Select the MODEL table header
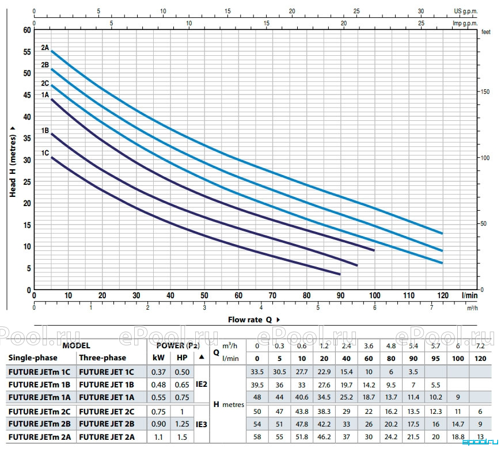Screen dimensions: 501x449 [77, 345]
